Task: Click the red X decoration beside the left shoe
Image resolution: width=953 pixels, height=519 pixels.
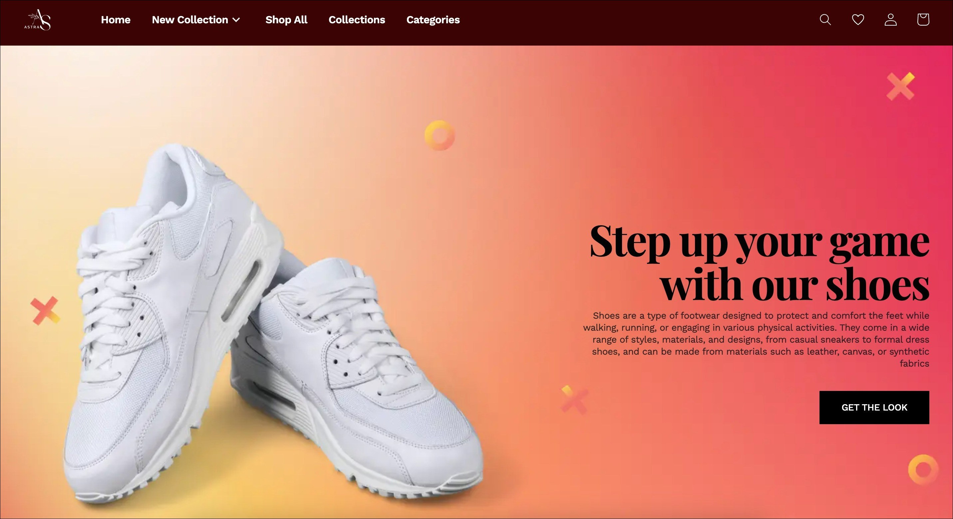Action: 45,310
